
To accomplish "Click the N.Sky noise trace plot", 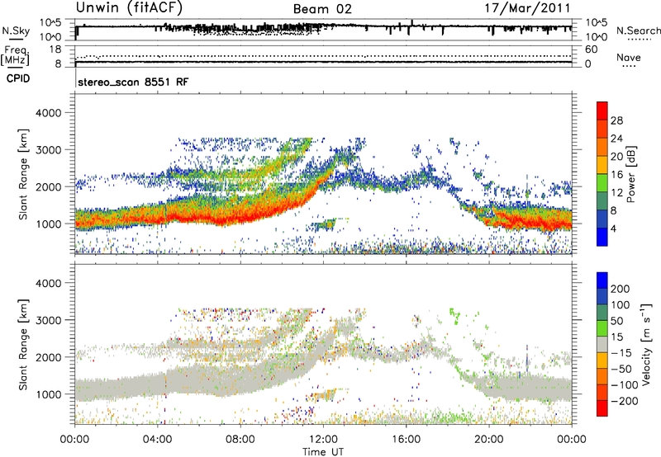I will coord(323,30).
